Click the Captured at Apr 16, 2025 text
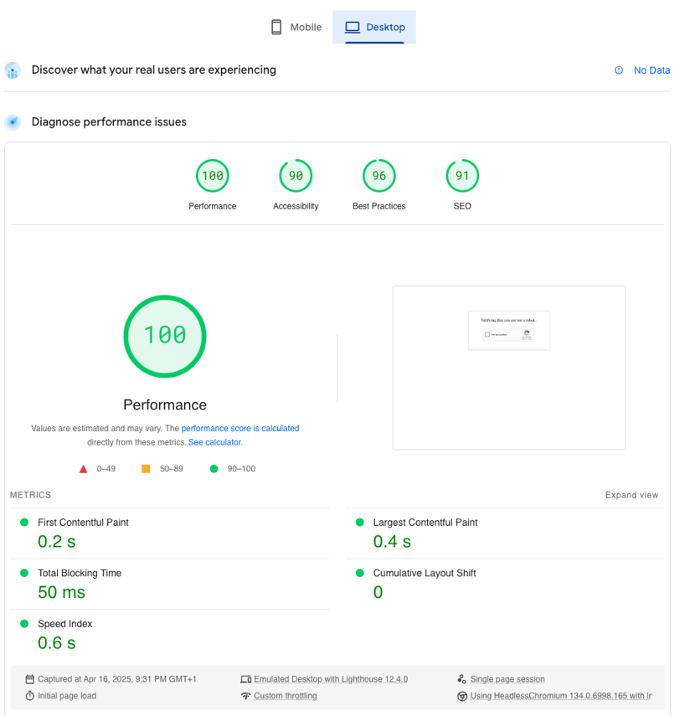 coord(117,679)
